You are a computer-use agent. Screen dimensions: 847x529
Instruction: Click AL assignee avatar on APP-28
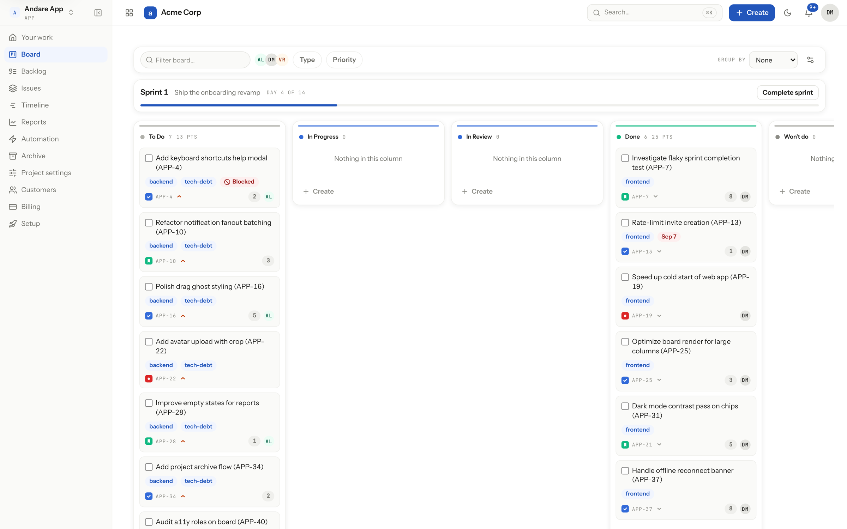269,442
